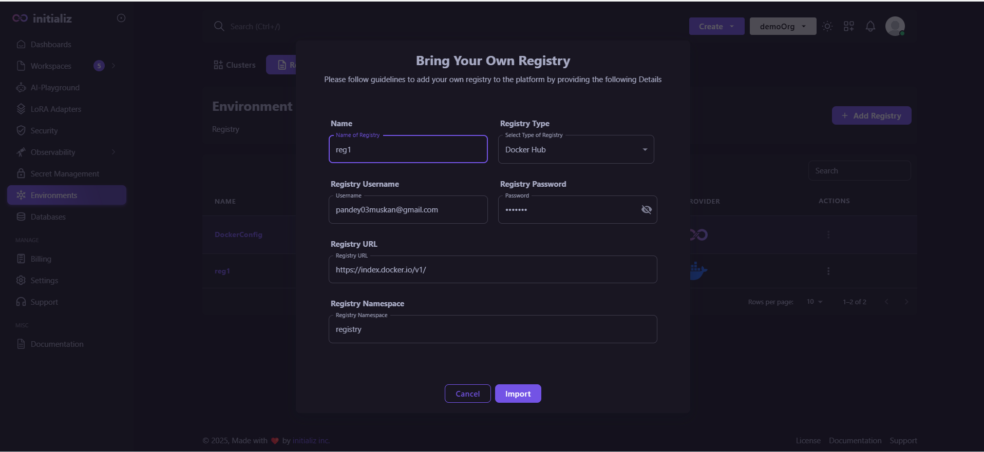This screenshot has width=984, height=452.
Task: Click the Dashboards home icon
Action: click(21, 45)
